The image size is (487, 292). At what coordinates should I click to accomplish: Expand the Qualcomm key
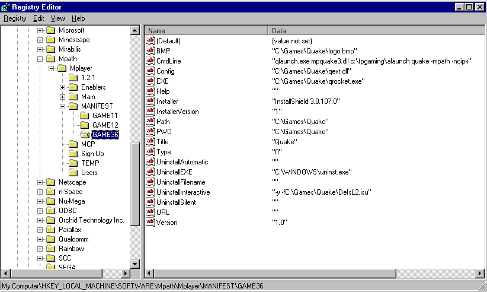pos(40,239)
